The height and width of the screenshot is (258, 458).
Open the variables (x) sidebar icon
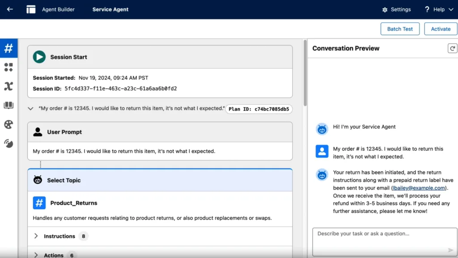pos(9,86)
